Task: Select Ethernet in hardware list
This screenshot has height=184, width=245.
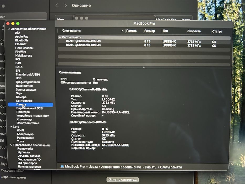Action: point(21,44)
